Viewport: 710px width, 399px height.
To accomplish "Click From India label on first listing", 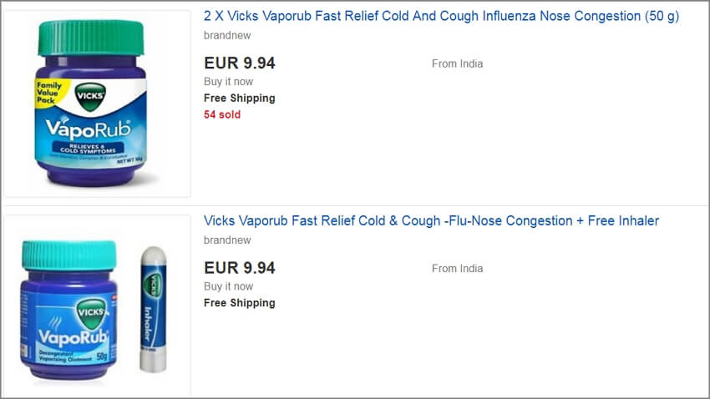I will [457, 63].
